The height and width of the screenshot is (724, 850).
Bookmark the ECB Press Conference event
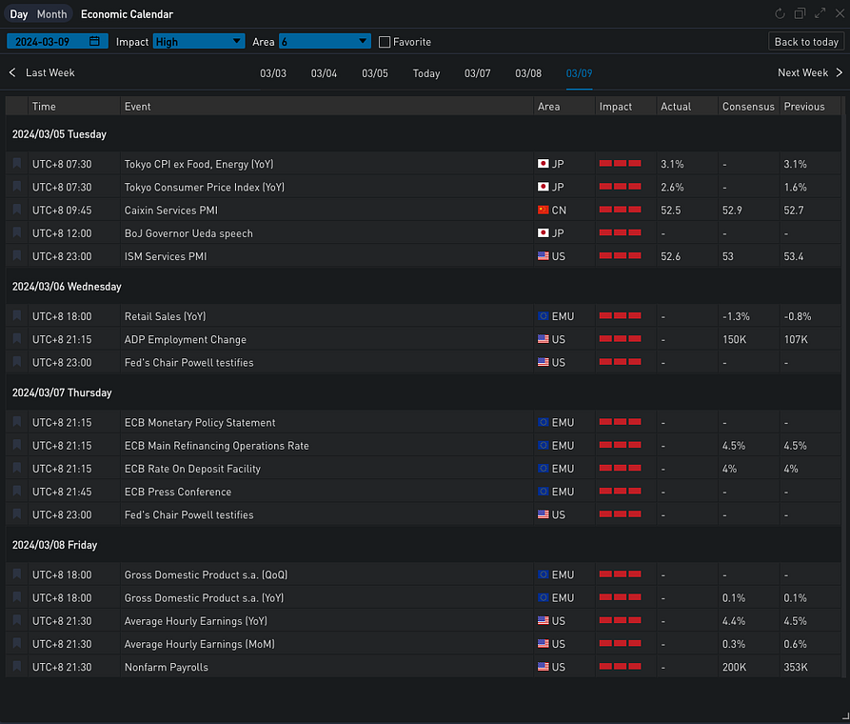pyautogui.click(x=17, y=492)
